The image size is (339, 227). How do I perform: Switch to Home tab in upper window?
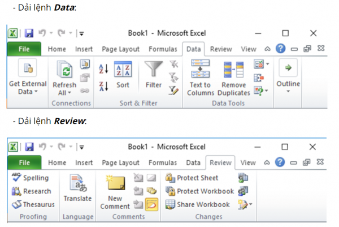(57, 49)
